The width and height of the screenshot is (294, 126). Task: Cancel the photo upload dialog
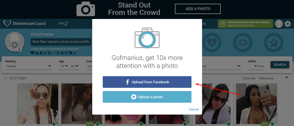point(194,109)
